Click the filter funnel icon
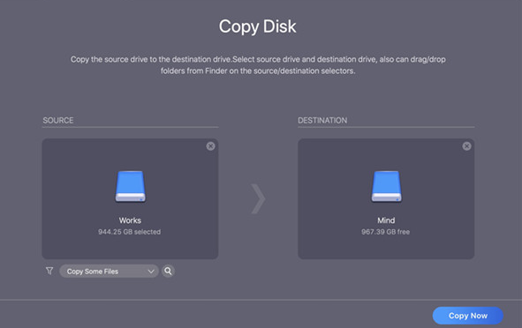Viewport: 522px width, 328px height. pyautogui.click(x=49, y=271)
